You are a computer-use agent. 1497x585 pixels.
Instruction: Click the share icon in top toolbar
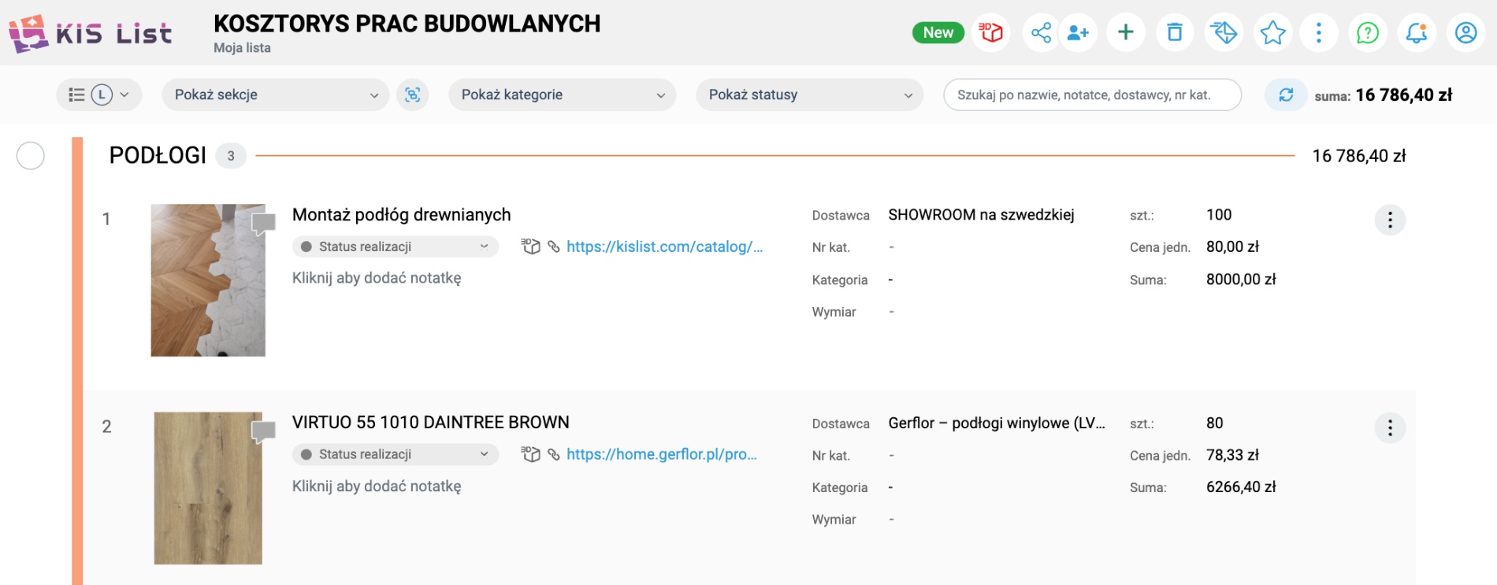point(1041,32)
